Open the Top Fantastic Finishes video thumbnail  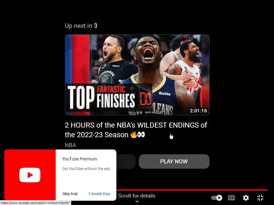pyautogui.click(x=137, y=75)
